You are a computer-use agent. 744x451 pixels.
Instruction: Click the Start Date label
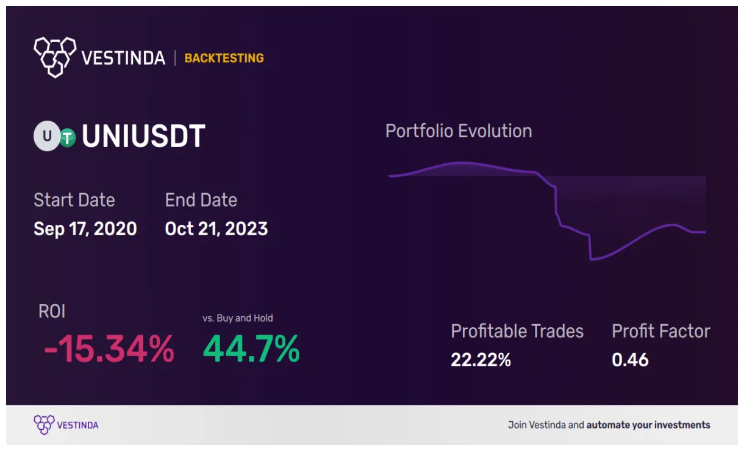point(74,200)
